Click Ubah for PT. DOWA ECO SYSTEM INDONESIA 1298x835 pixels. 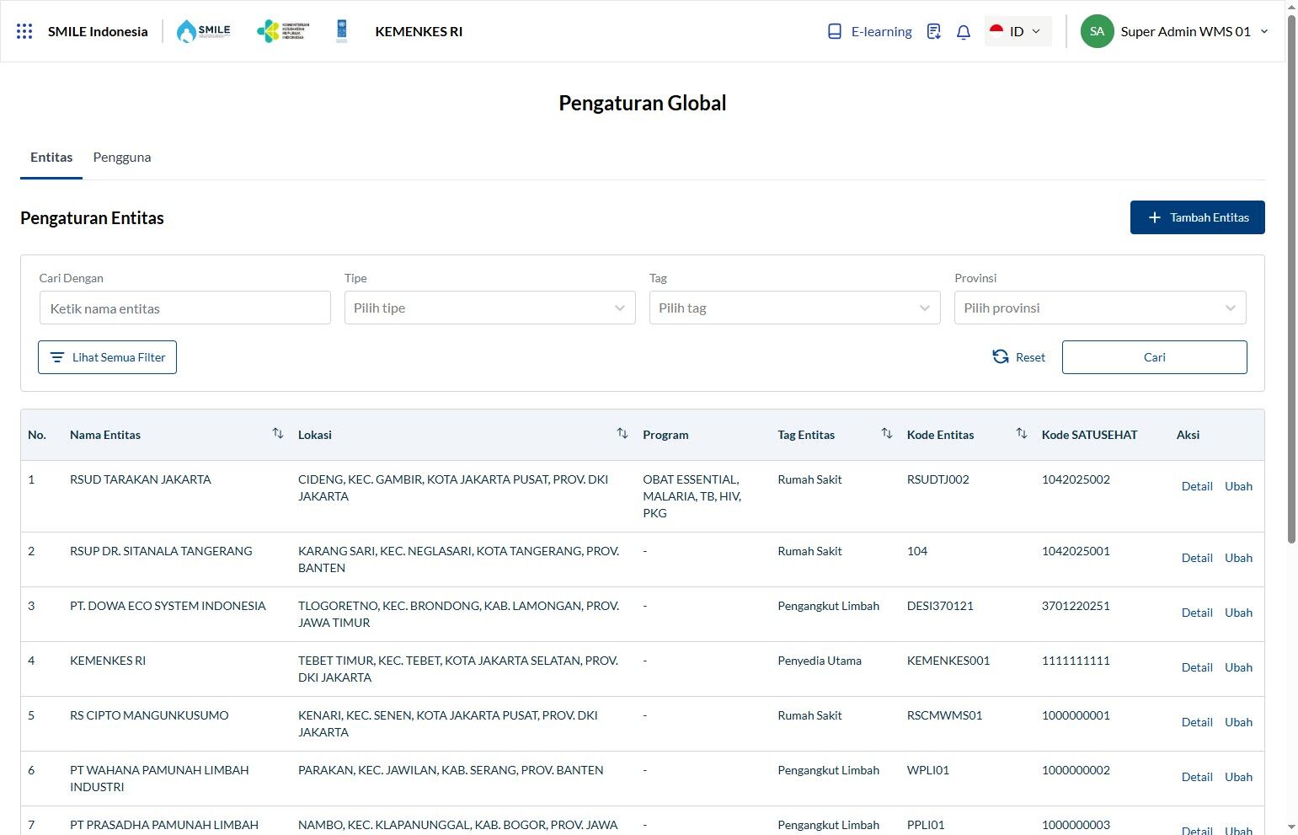point(1238,613)
